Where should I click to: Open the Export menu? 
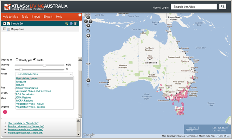point(48,17)
